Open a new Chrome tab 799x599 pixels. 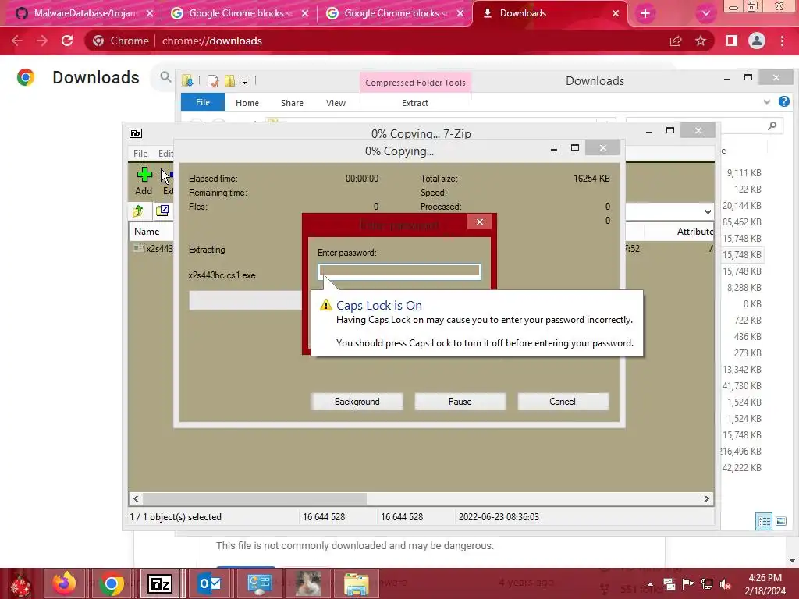645,13
